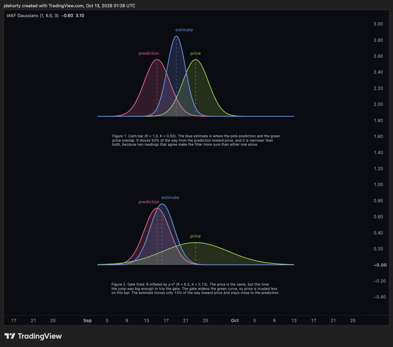The width and height of the screenshot is (393, 347).
Task: Click the 0.40 price scale label
Action: (x=378, y=233)
